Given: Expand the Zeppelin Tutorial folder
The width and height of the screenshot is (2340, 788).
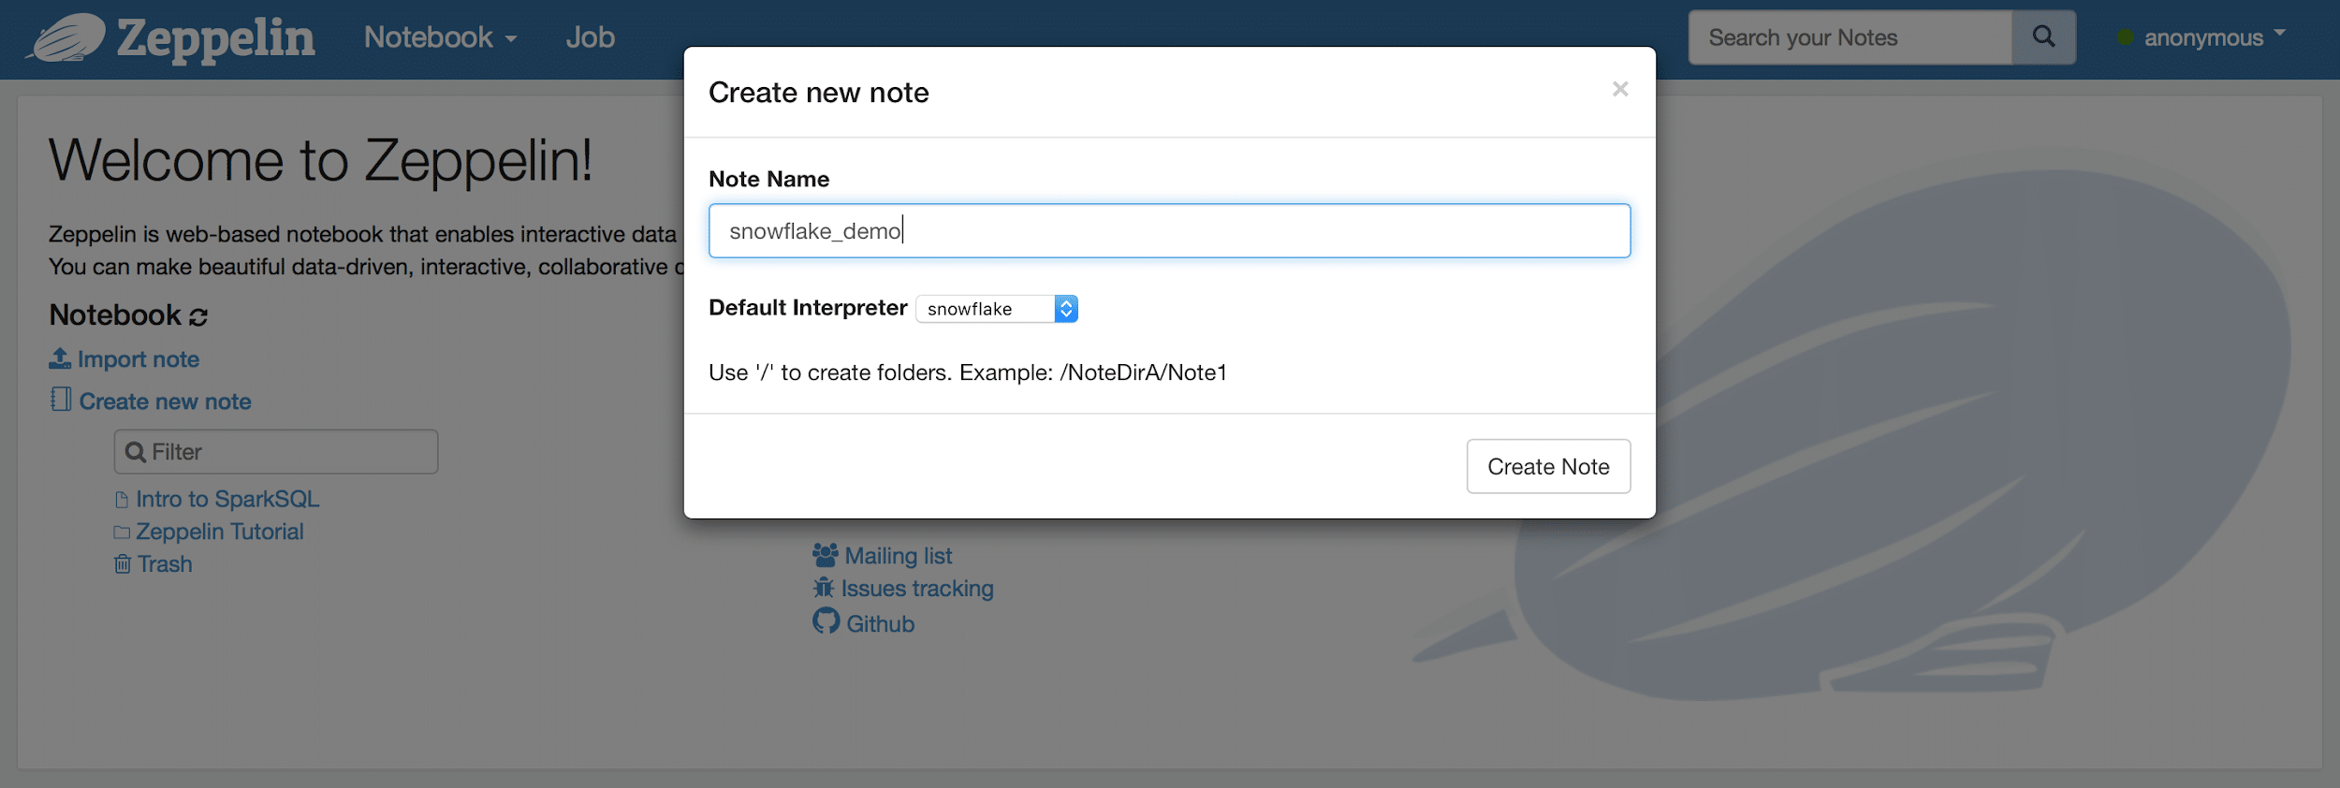Looking at the screenshot, I should click(x=219, y=532).
